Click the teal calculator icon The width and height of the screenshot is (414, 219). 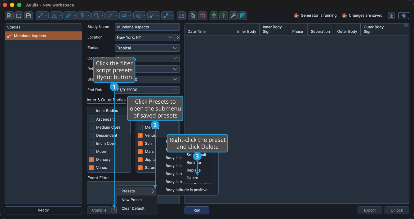pyautogui.click(x=243, y=16)
